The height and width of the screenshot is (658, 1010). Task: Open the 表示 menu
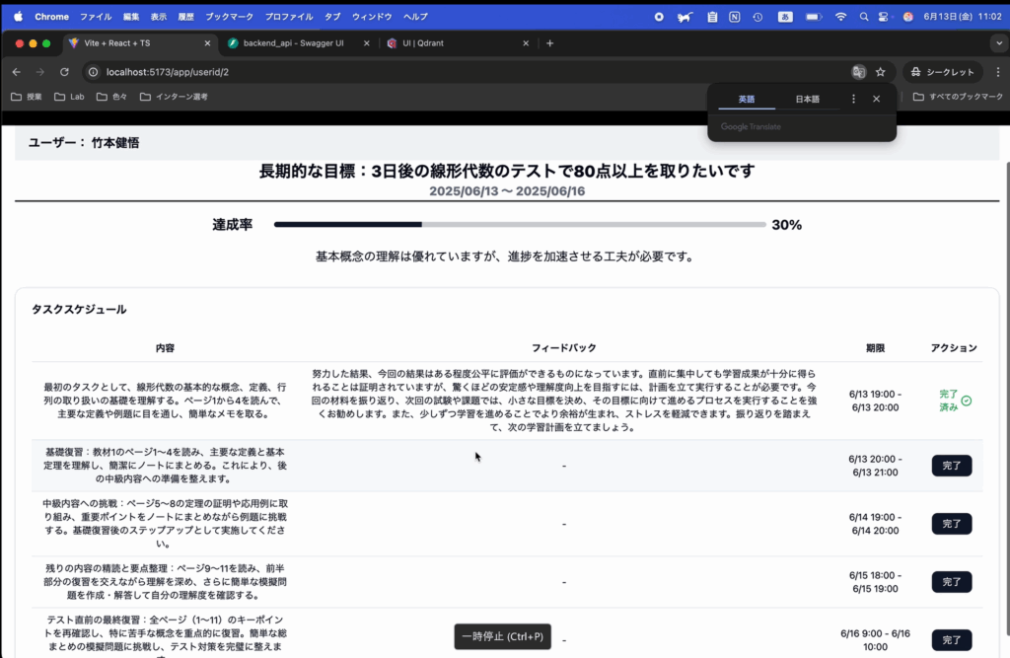click(x=159, y=17)
